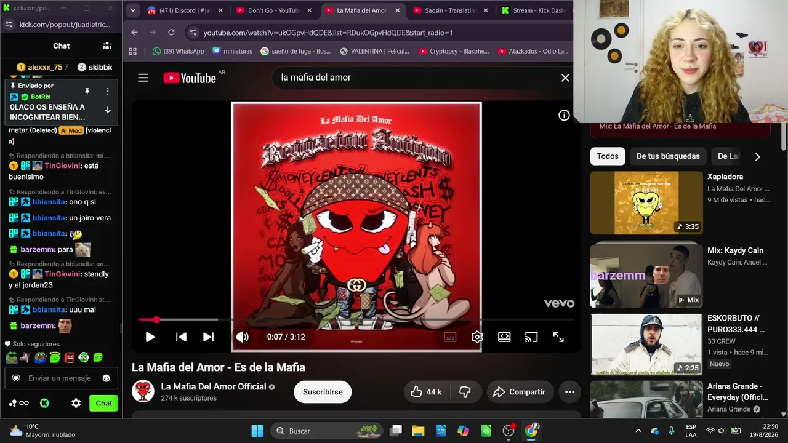Like the Es de la Mafia video
788x443 pixels.
(x=427, y=392)
